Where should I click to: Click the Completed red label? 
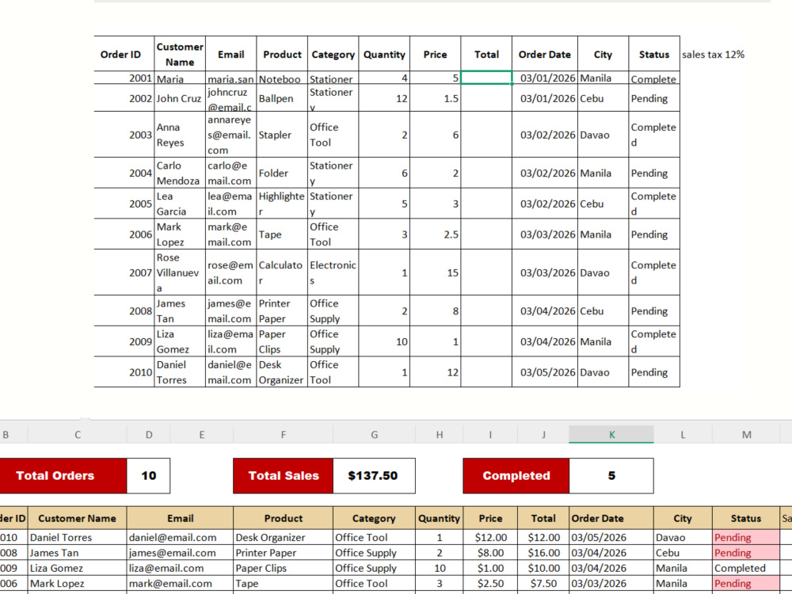tap(516, 476)
